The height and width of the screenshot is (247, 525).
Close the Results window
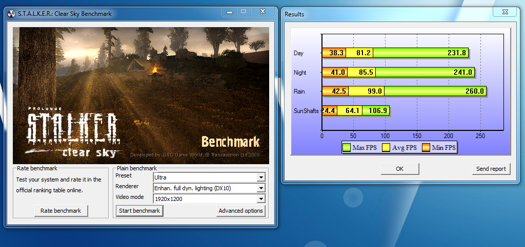click(505, 12)
